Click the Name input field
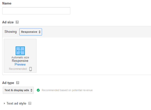The height and width of the screenshot is (110, 151). pyautogui.click(x=36, y=11)
